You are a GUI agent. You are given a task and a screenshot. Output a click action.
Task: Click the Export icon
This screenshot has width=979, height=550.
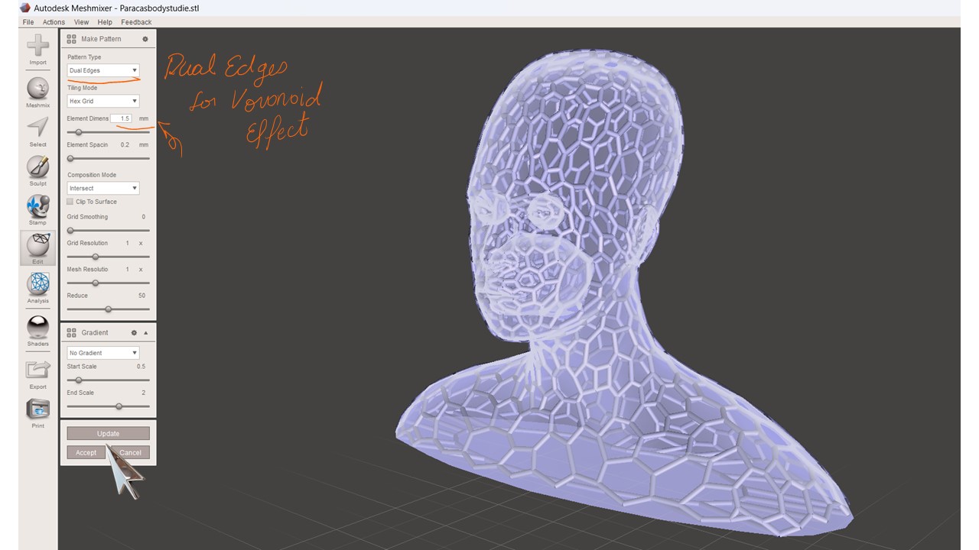pyautogui.click(x=37, y=374)
